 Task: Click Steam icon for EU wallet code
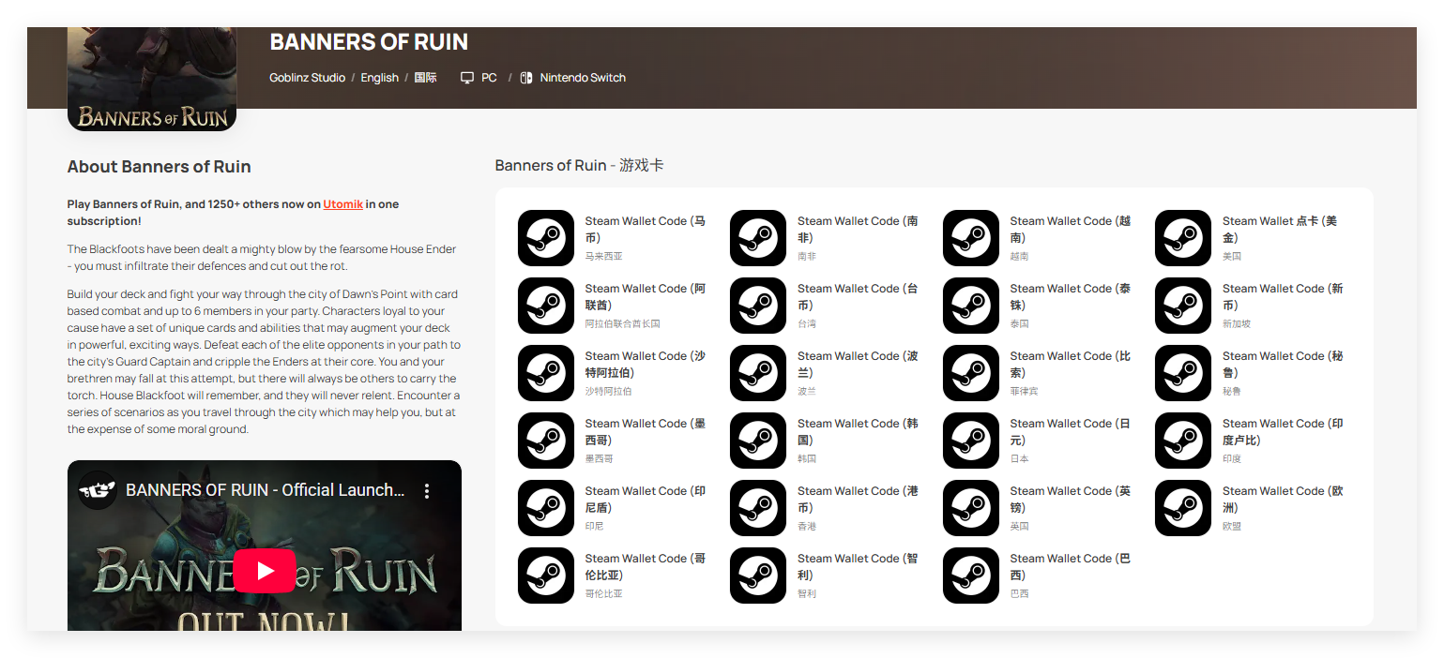[x=1183, y=508]
